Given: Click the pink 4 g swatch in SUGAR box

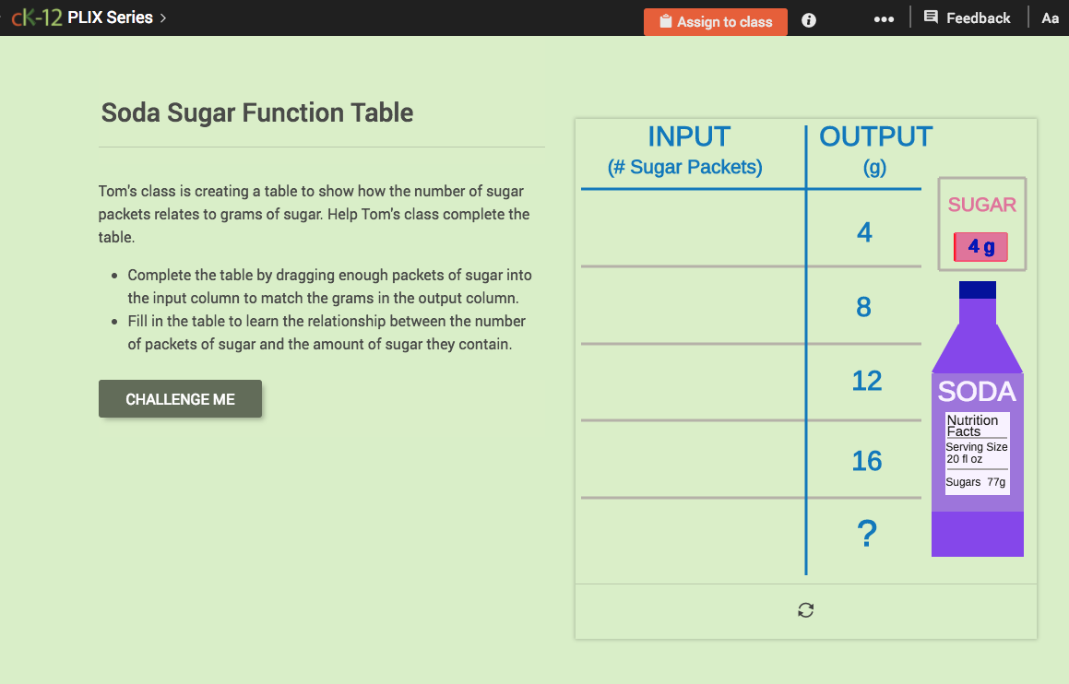Looking at the screenshot, I should tap(980, 247).
